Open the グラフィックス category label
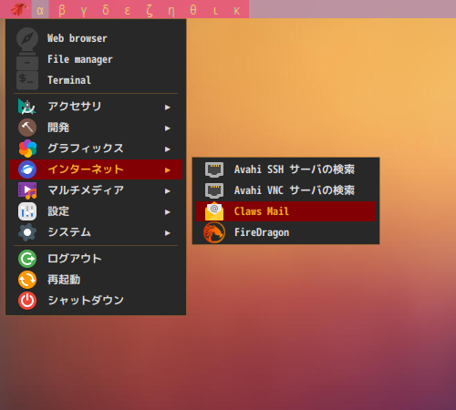This screenshot has width=456, height=410. pyautogui.click(x=86, y=149)
